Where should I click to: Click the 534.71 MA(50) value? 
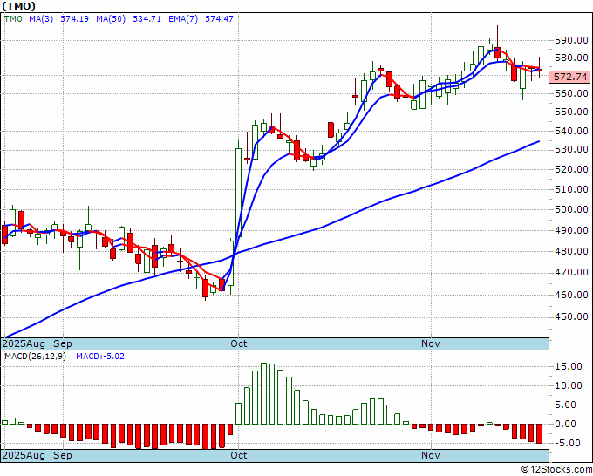click(147, 18)
